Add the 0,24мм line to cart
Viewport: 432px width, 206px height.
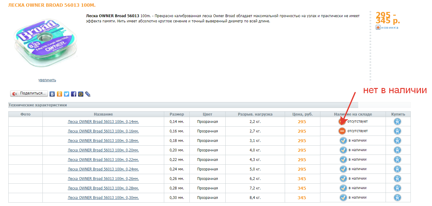coord(398,169)
